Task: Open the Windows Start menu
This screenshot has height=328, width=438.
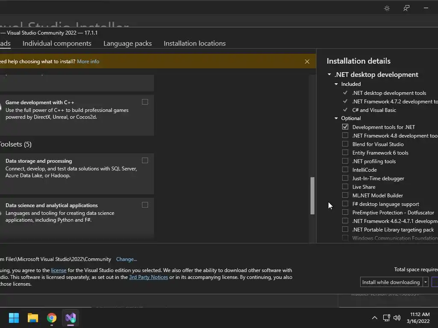Action: 14,318
